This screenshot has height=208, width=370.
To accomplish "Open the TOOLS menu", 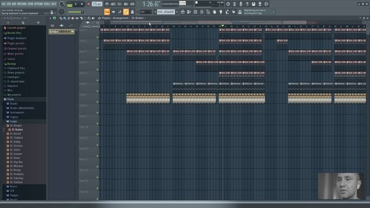I will [x=47, y=4].
